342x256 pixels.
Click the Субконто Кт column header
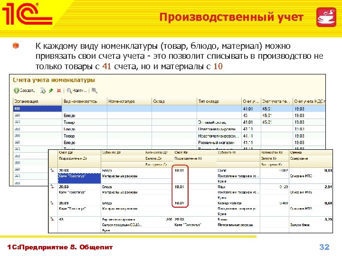pos(227,153)
